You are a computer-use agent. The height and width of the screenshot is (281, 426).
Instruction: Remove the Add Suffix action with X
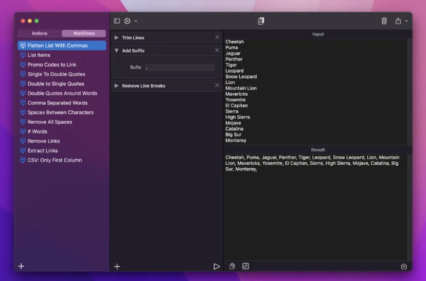(x=217, y=50)
